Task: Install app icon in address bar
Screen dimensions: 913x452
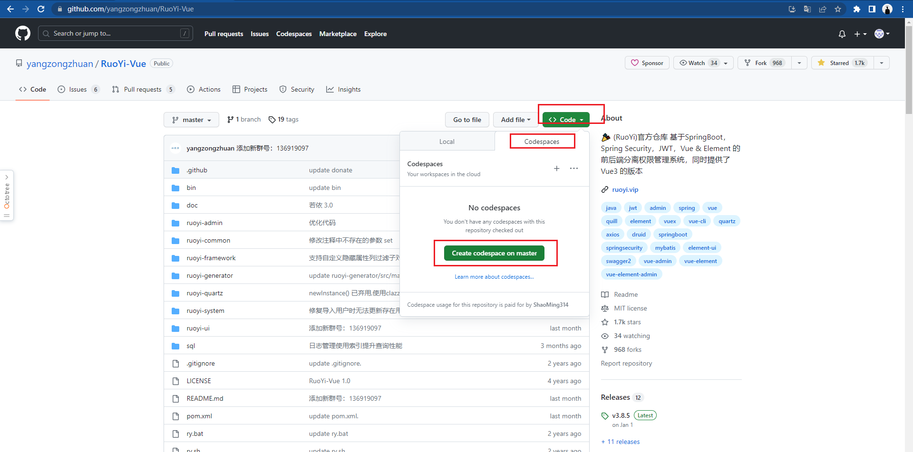Action: coord(792,9)
